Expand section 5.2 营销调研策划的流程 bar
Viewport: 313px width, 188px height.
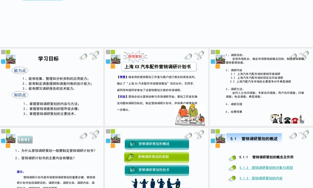(156, 157)
